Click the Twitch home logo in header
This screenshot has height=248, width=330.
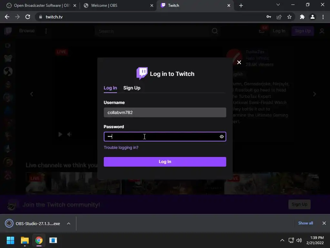coord(8,31)
